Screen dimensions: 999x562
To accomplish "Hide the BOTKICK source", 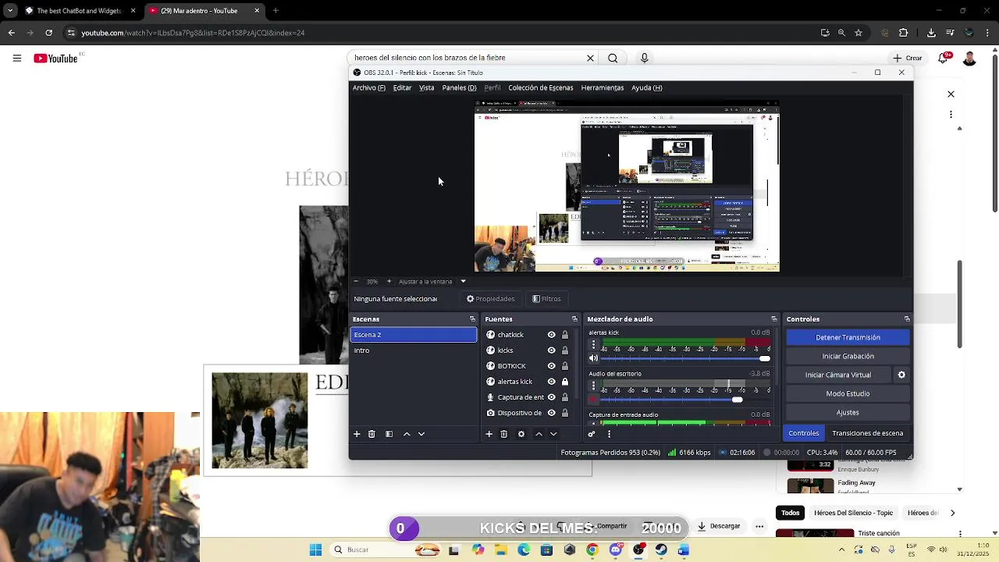I will pyautogui.click(x=551, y=366).
